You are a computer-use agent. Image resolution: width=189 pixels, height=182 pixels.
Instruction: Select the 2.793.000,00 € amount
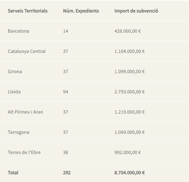[x=130, y=92]
